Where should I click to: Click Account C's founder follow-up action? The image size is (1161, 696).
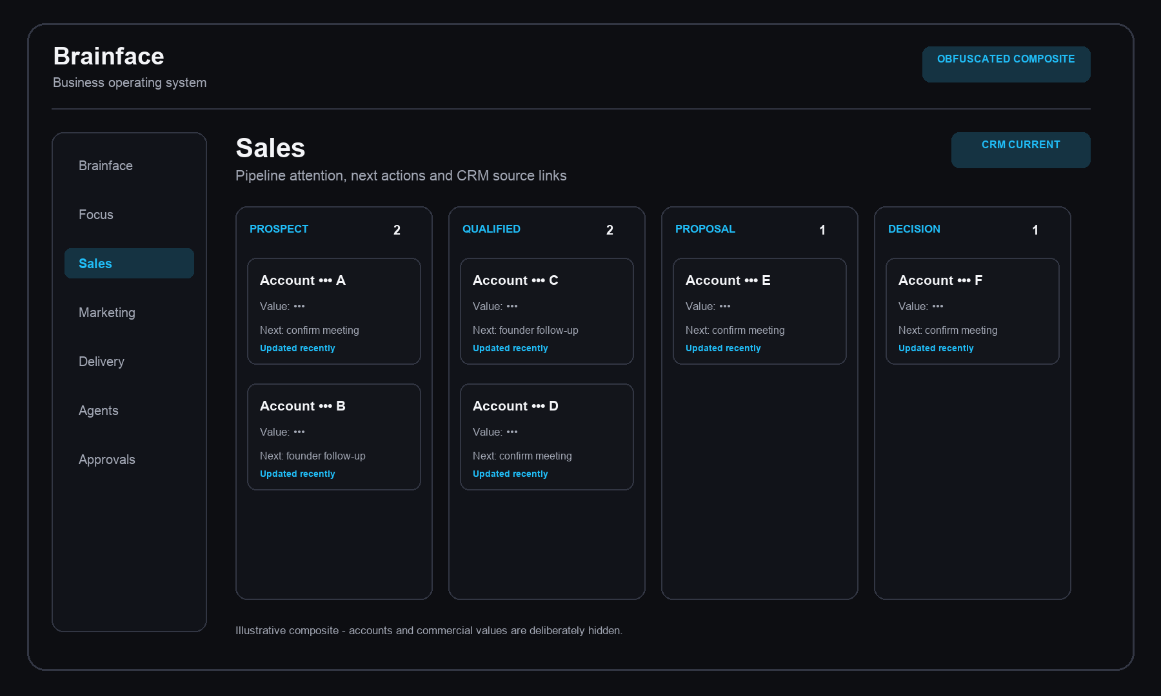coord(526,330)
